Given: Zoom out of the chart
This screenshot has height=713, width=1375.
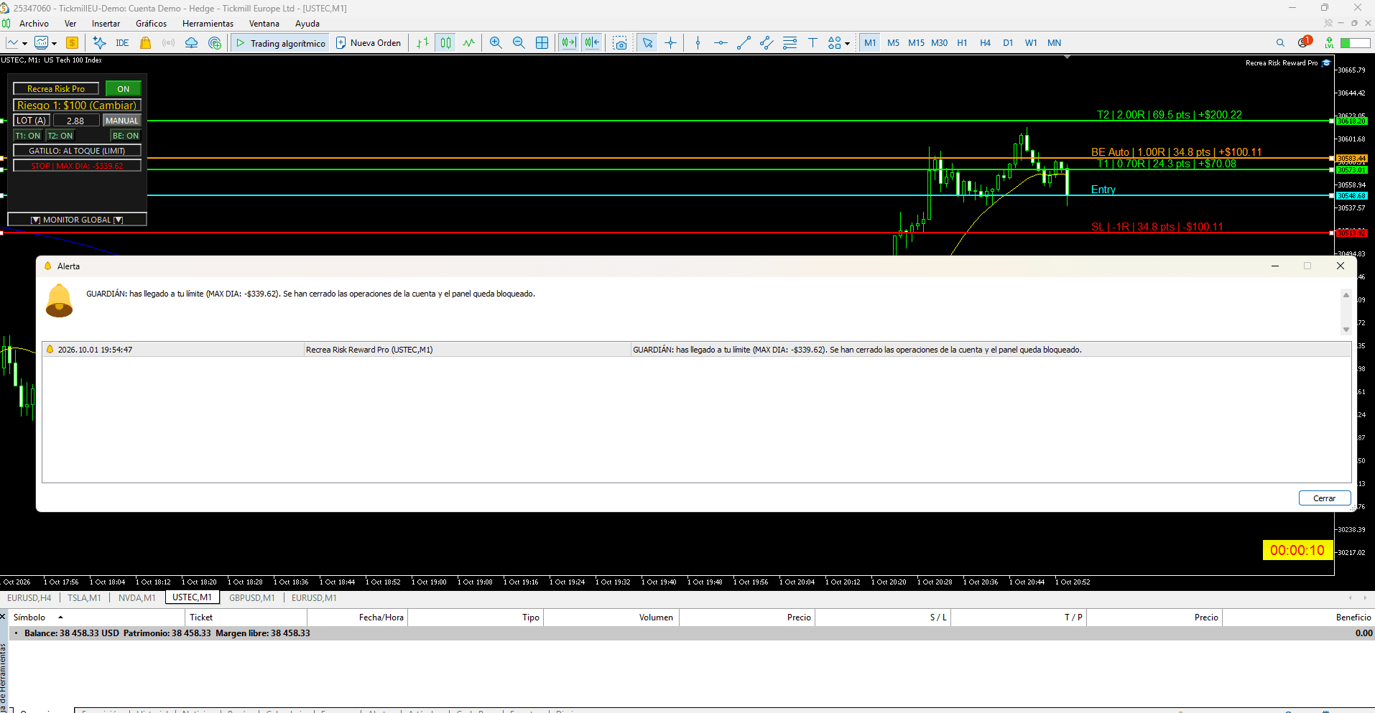Looking at the screenshot, I should [x=519, y=43].
